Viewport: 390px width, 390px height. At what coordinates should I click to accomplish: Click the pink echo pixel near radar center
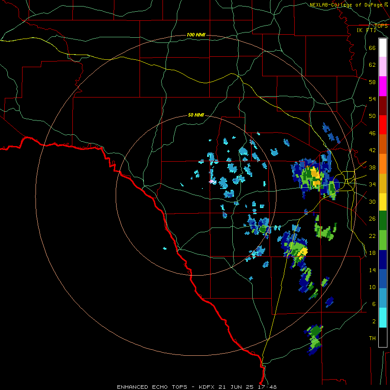coord(211,182)
